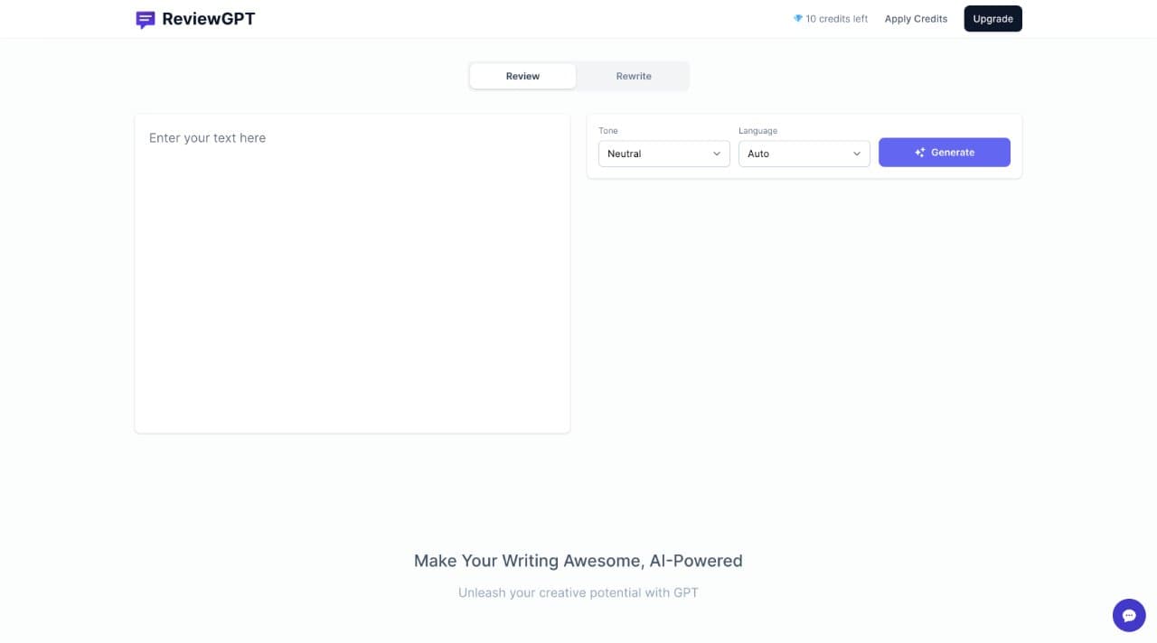Click the Generate button

945,153
